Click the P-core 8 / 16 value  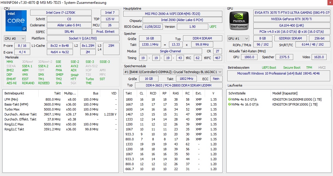click(x=22, y=46)
